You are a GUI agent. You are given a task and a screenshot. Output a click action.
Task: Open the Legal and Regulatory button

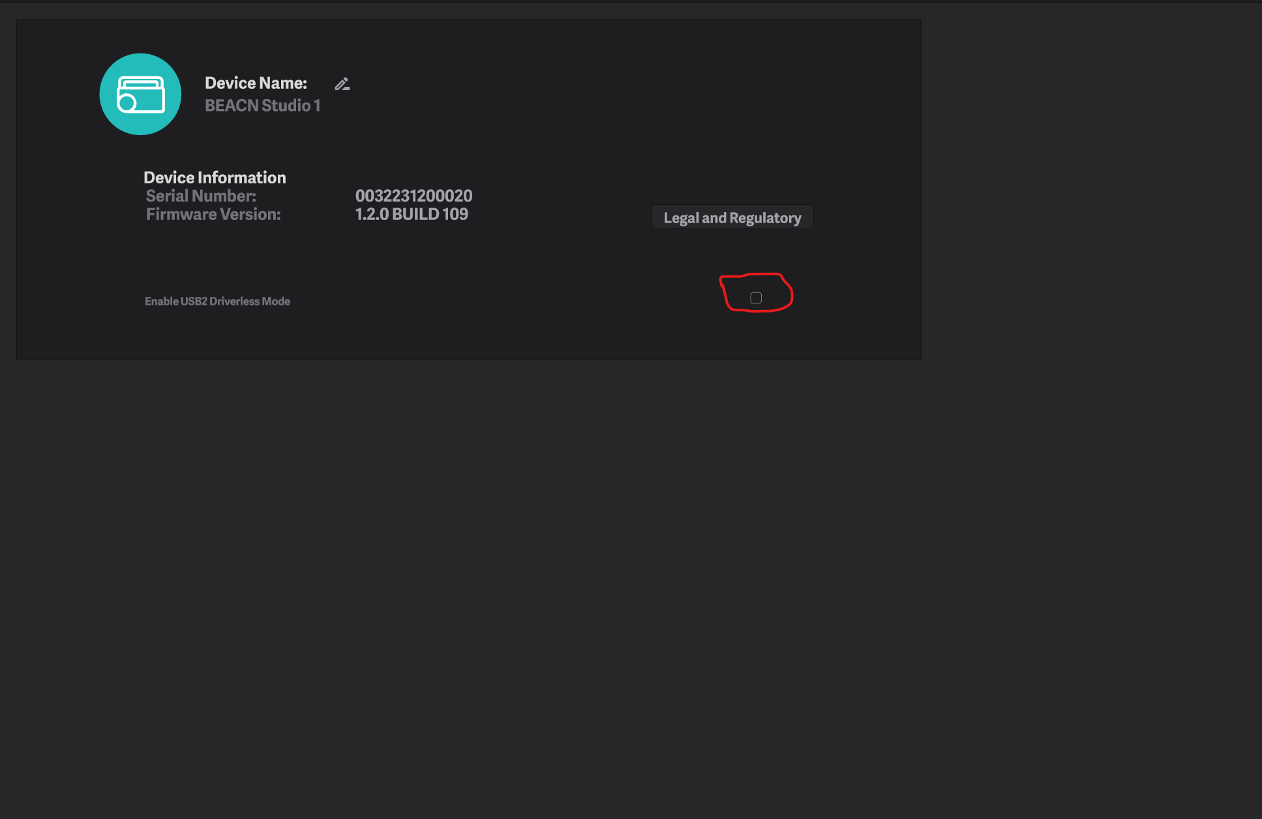(x=732, y=217)
